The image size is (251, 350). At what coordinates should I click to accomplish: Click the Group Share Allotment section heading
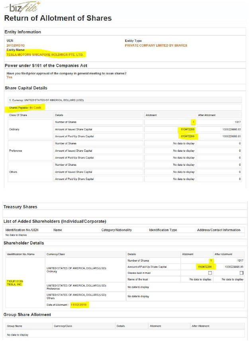point(27,315)
